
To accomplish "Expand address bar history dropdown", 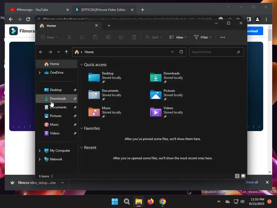I will [172, 52].
